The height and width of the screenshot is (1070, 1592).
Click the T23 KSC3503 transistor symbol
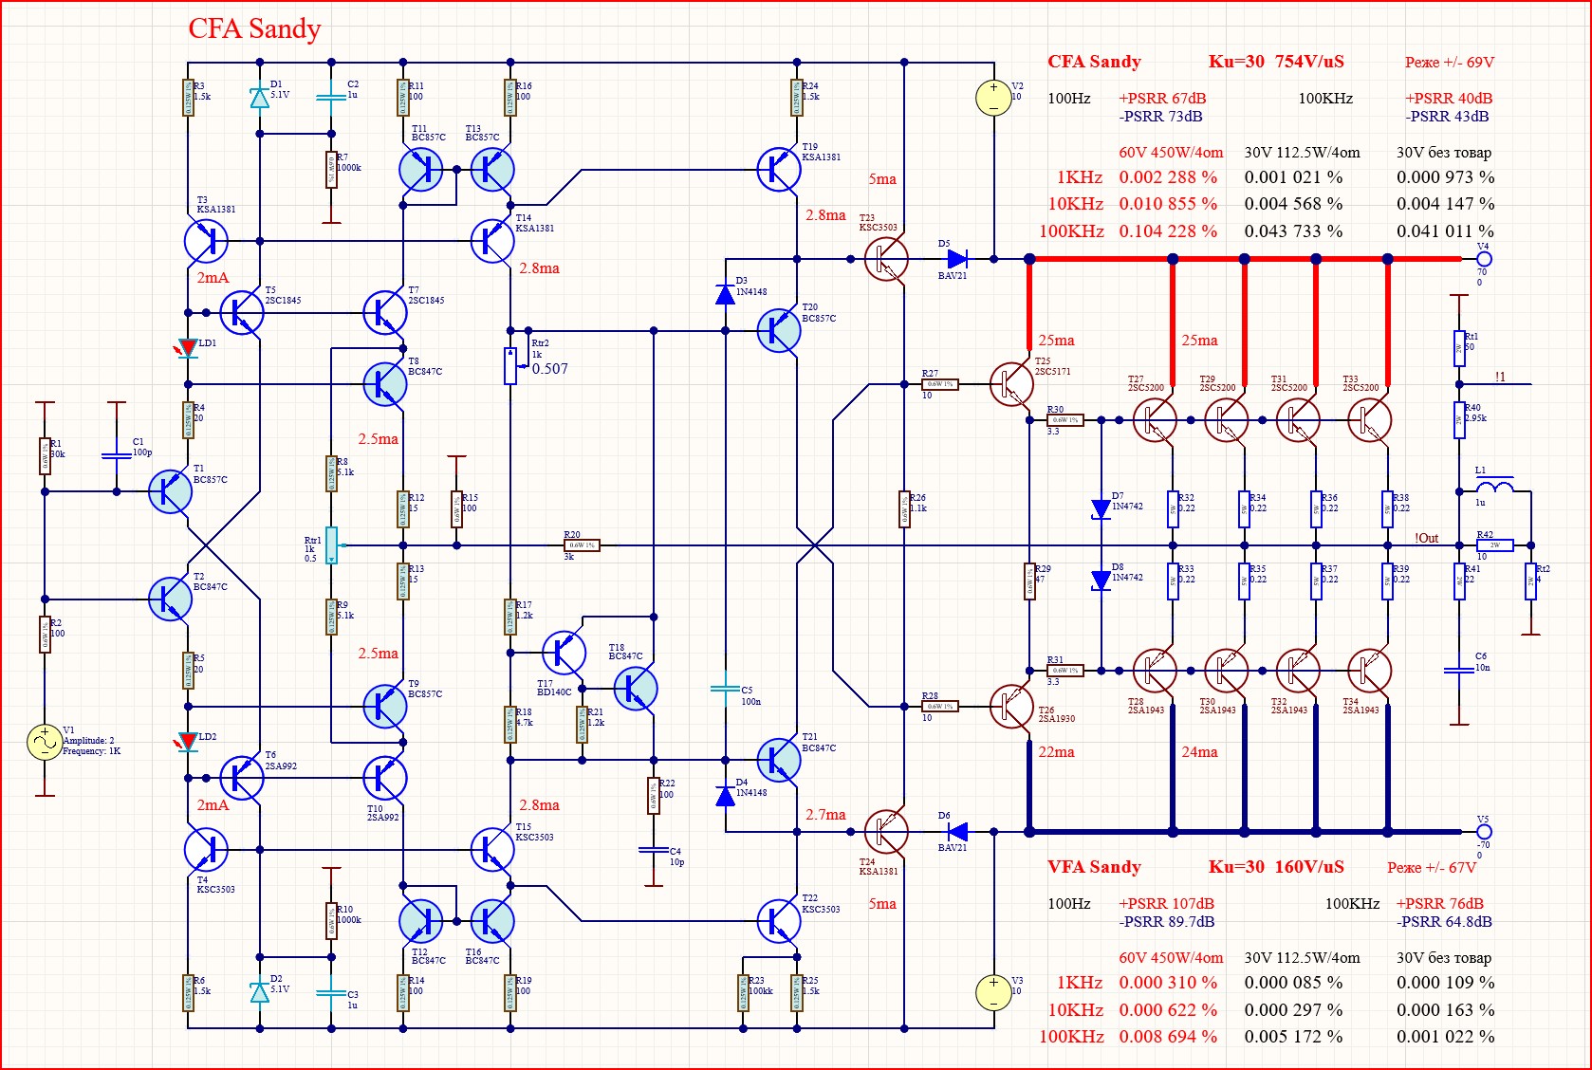(x=886, y=259)
